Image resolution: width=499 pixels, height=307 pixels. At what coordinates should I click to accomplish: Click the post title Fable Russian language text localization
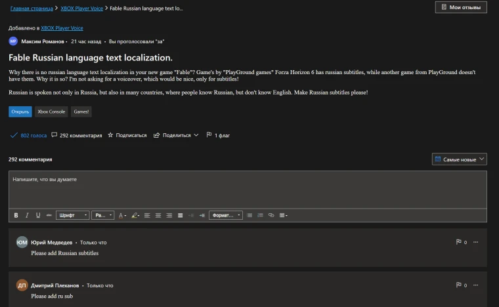coord(91,58)
